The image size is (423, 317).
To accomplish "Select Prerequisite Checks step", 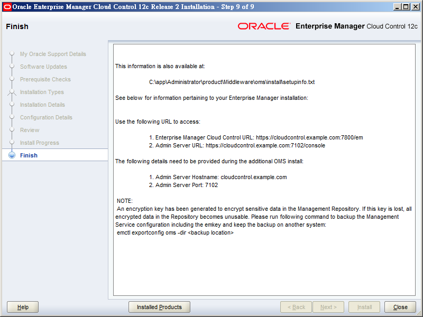I will 45,79.
